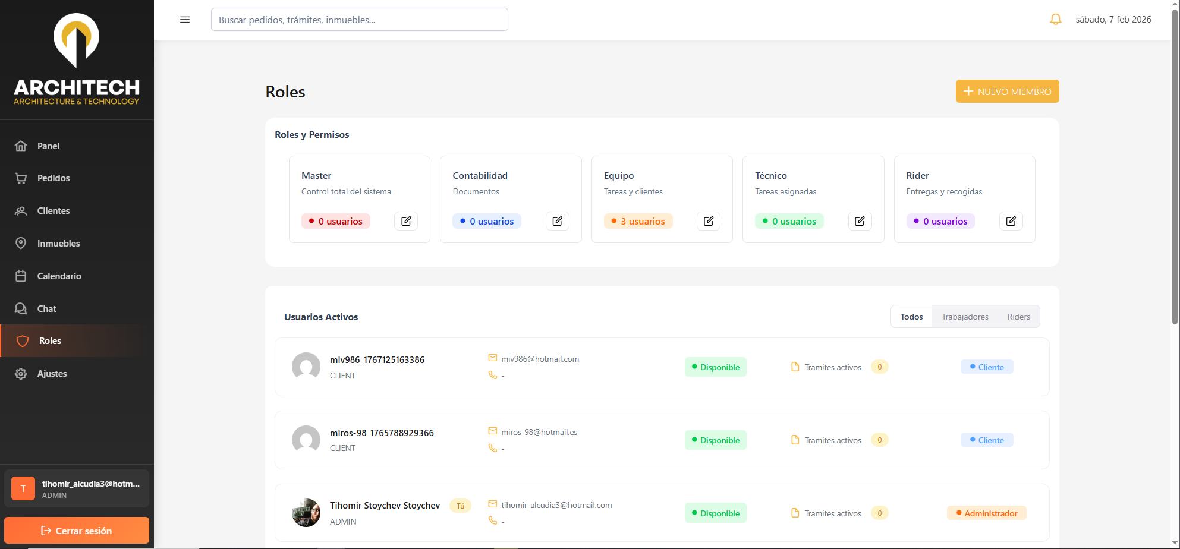Switch to the Trabajadores filter tab
Screen dimensions: 1180x549
pos(965,317)
